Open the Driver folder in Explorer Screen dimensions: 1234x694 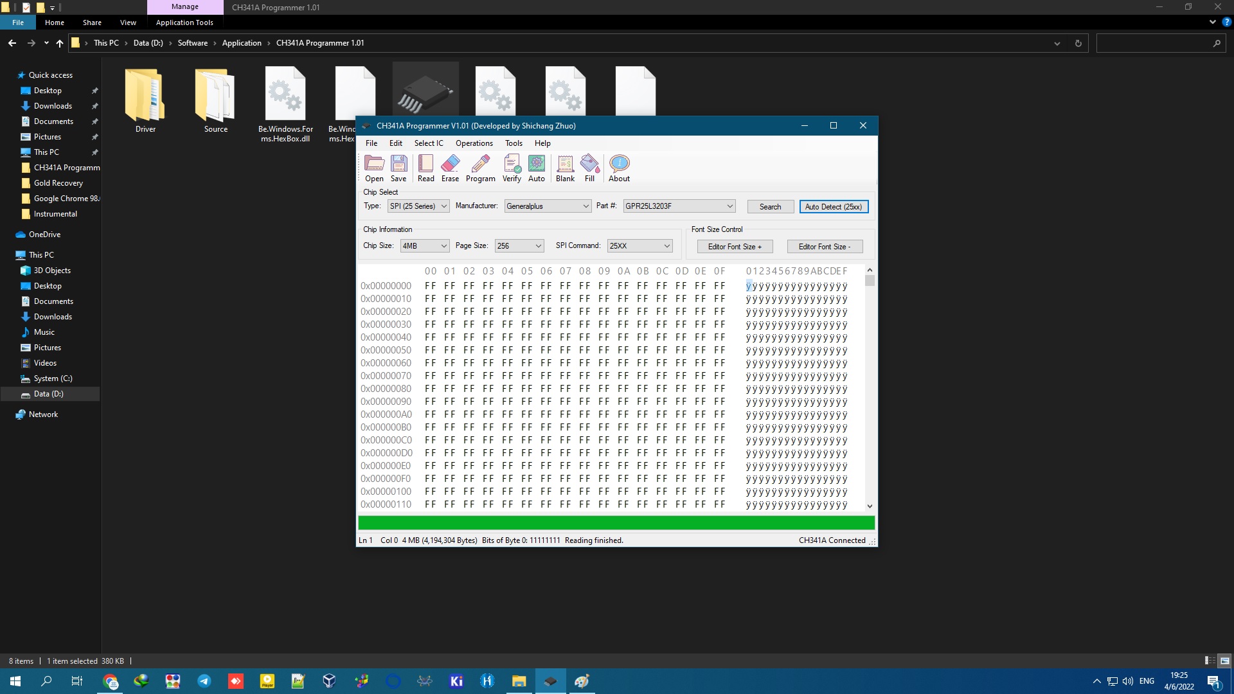tap(145, 100)
